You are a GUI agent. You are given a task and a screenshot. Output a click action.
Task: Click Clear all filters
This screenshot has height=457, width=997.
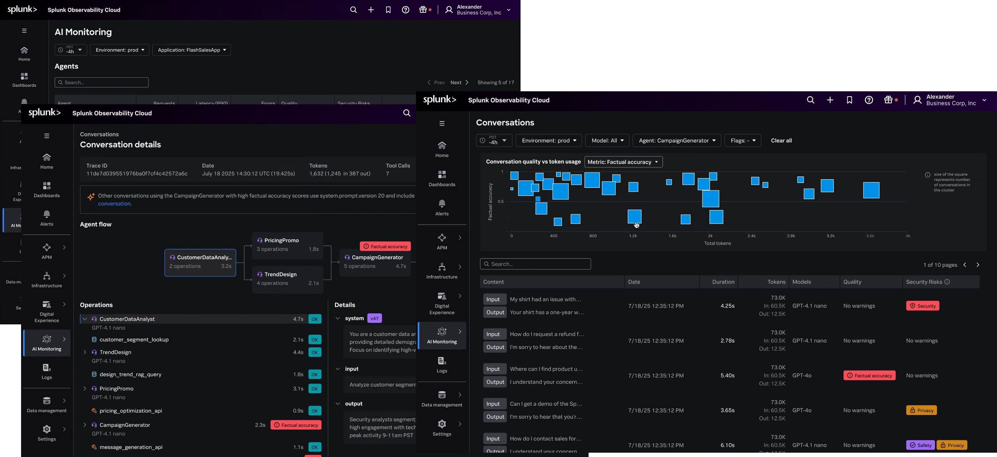(x=781, y=140)
